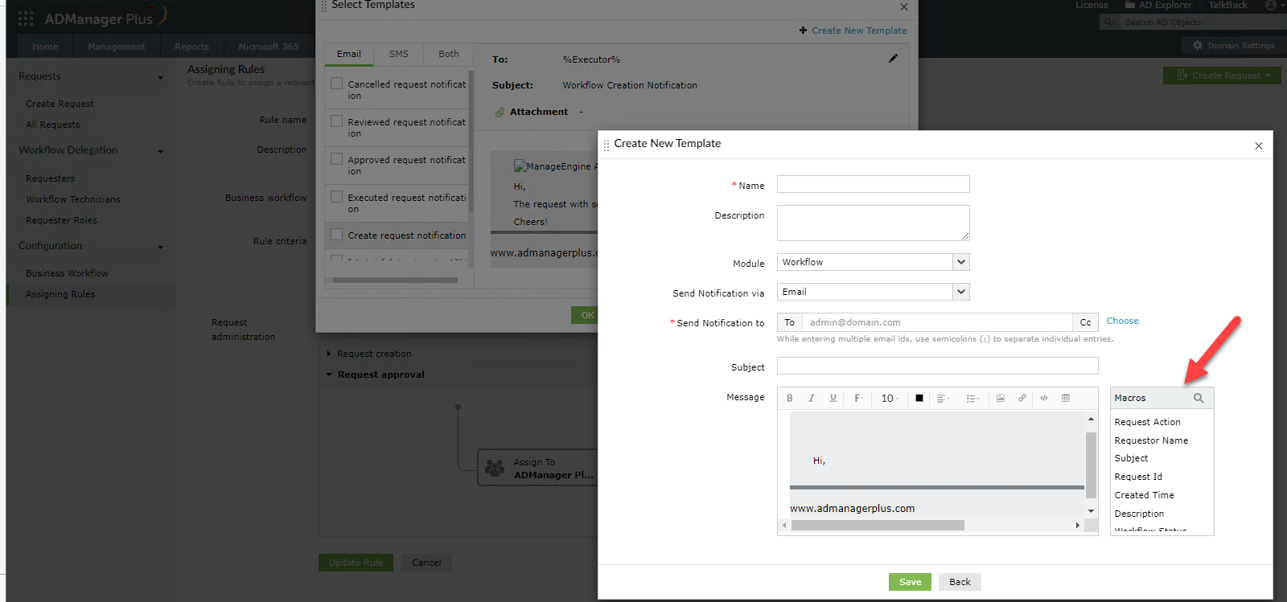Click the search icon beside Search AD Objects
The height and width of the screenshot is (602, 1287).
(1110, 23)
